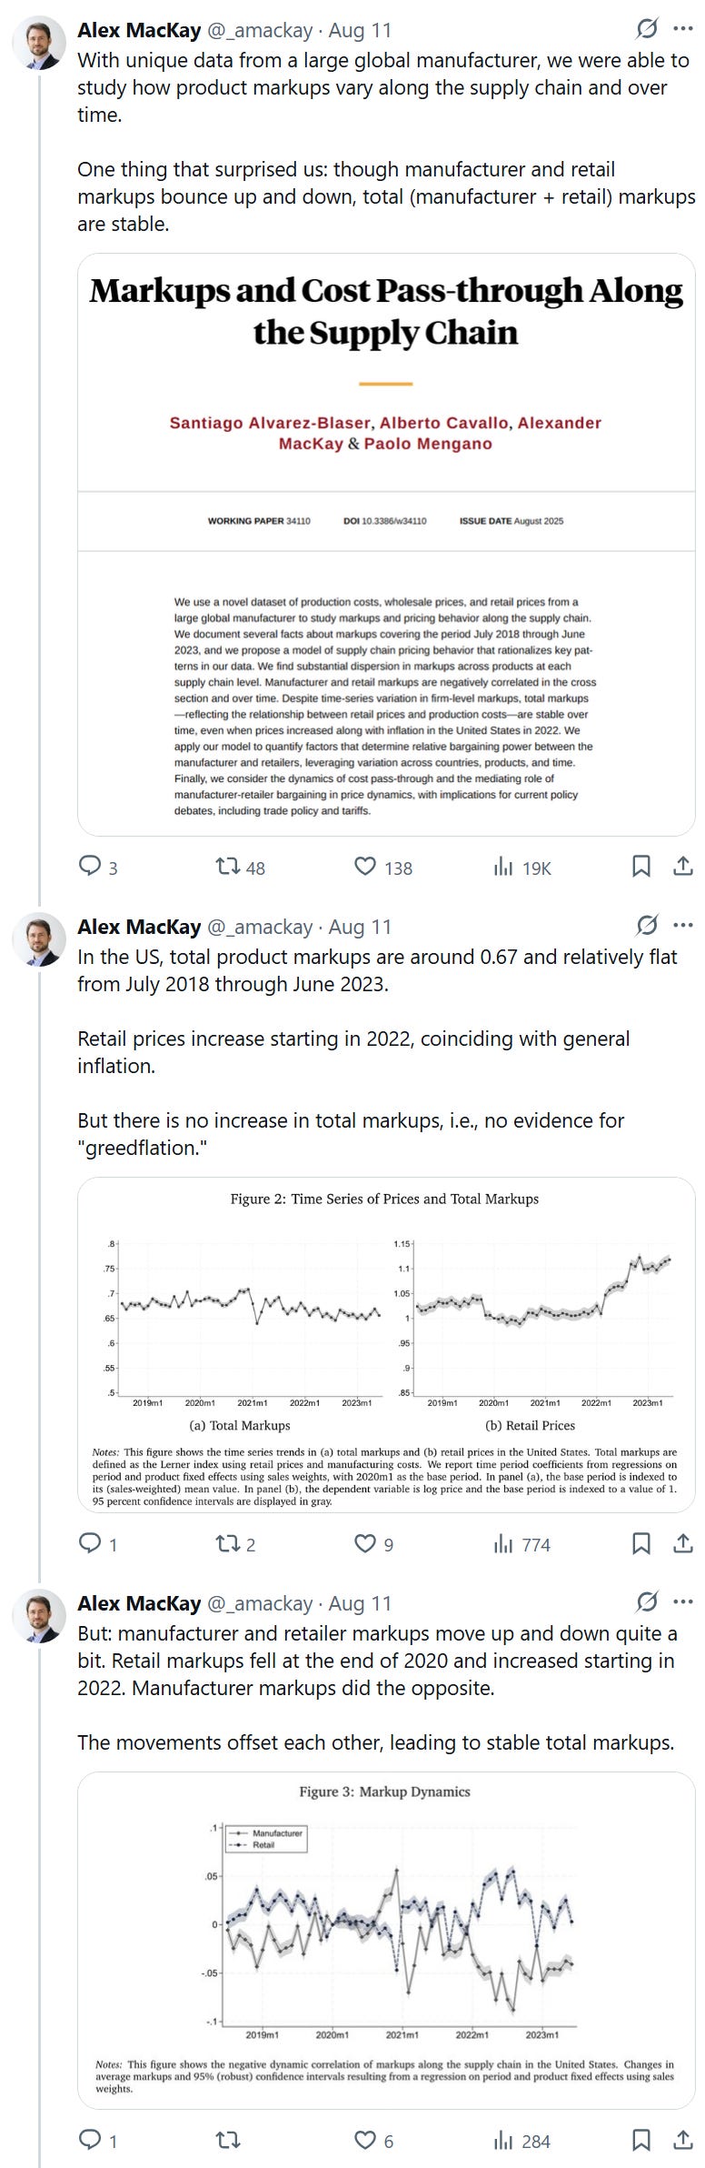The height and width of the screenshot is (2168, 705).
Task: Open more options on the greedflation tweet
Action: point(683,926)
